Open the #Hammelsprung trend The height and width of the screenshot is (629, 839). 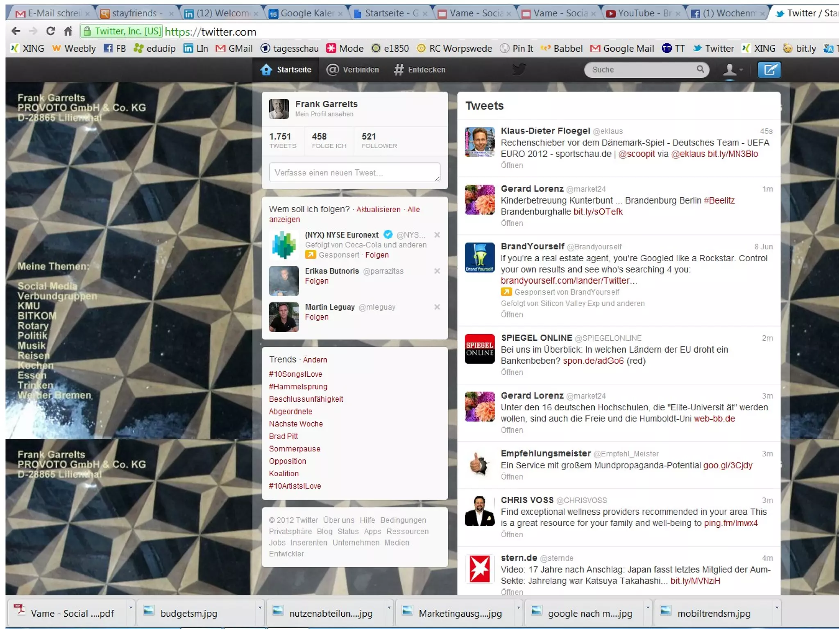point(298,387)
